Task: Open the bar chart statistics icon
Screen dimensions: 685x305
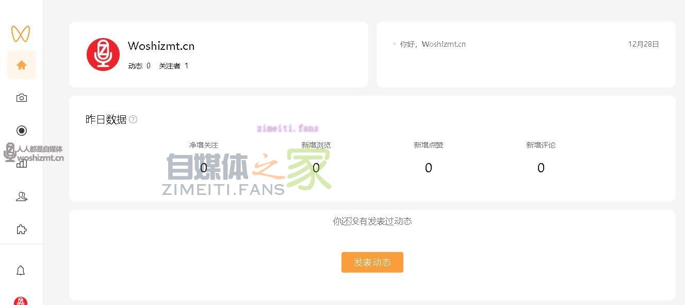Action: [x=22, y=164]
